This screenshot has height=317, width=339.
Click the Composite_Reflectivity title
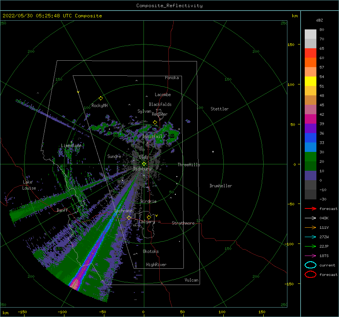coord(169,6)
